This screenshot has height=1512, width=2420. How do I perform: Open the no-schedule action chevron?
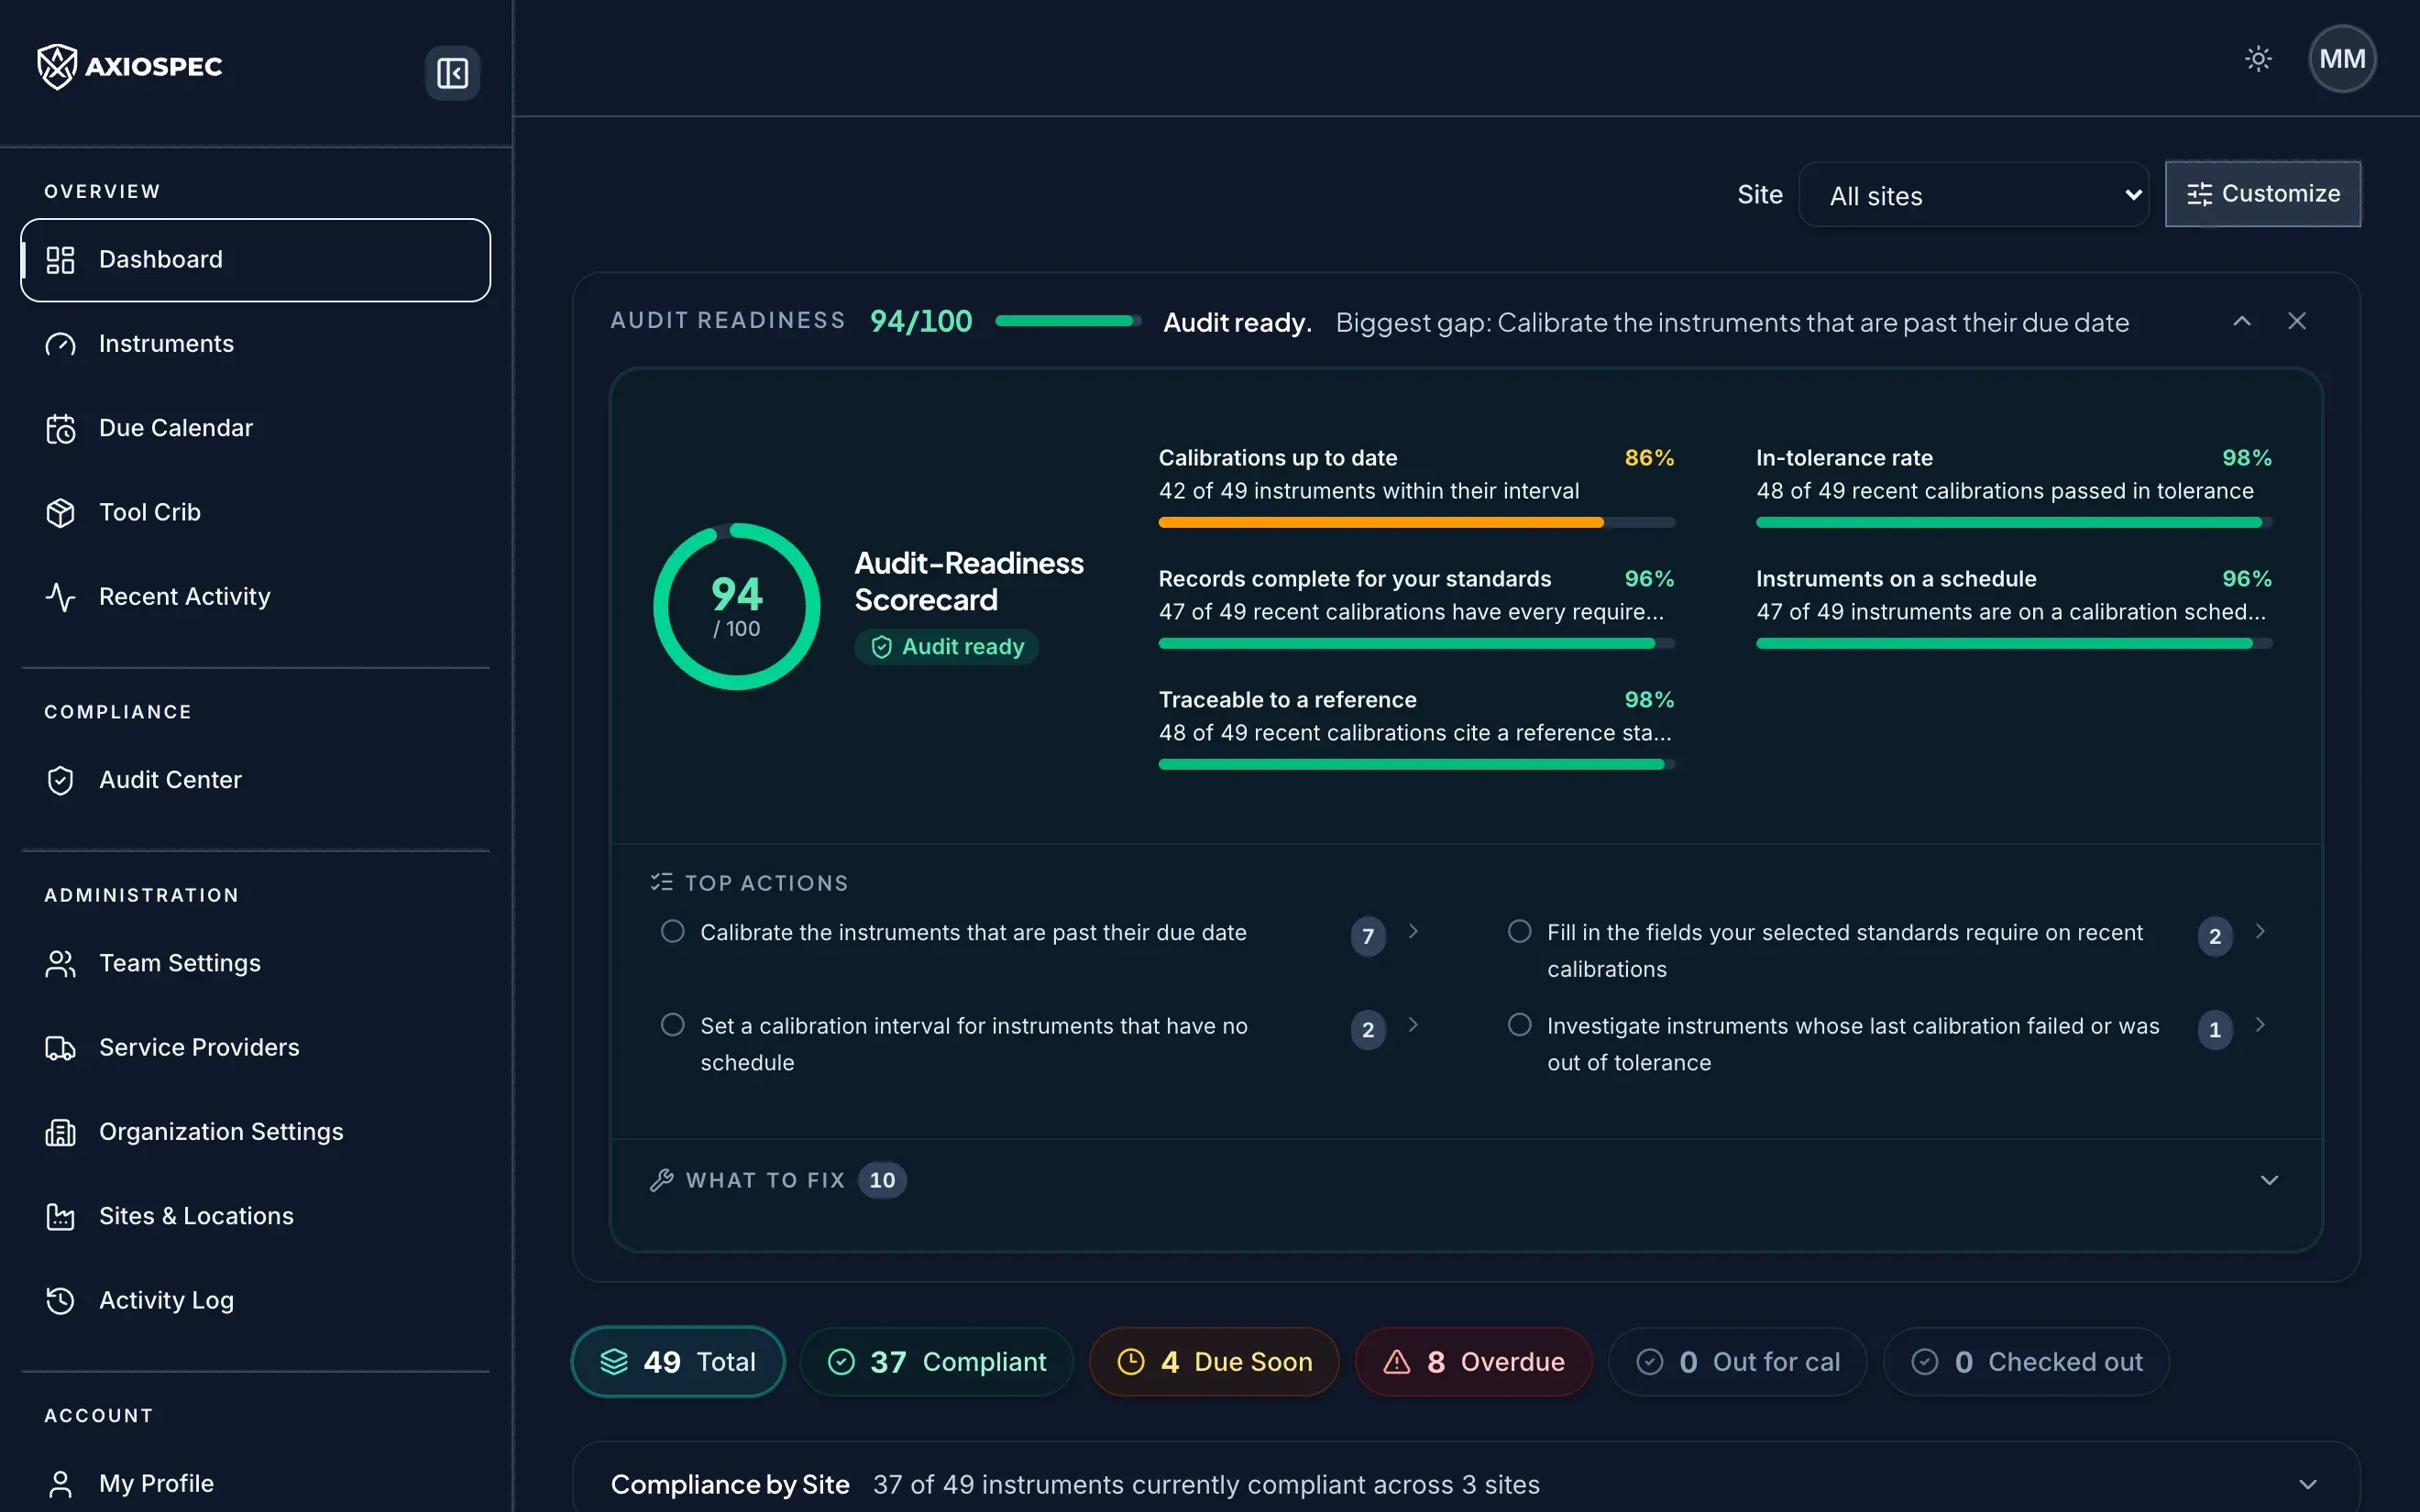coord(1413,1025)
